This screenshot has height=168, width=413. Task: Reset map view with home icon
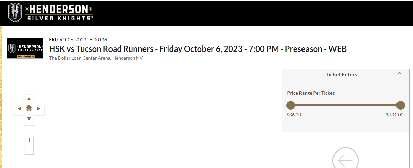(29, 108)
